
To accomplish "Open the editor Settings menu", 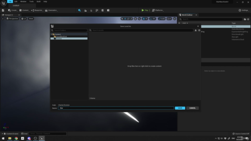I will [244, 10].
